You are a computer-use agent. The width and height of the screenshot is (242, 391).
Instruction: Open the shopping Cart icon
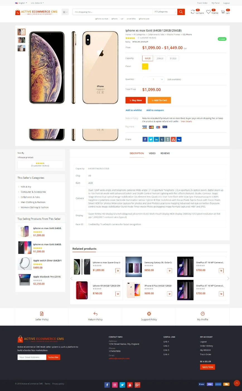(x=223, y=12)
